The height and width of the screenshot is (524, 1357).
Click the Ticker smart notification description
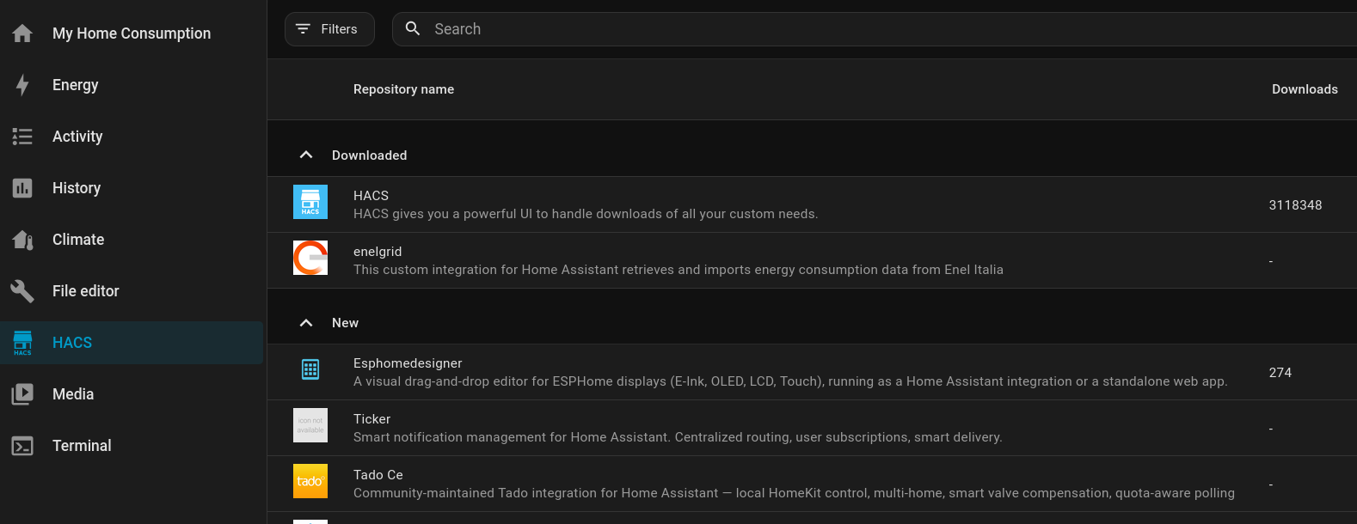(x=678, y=437)
